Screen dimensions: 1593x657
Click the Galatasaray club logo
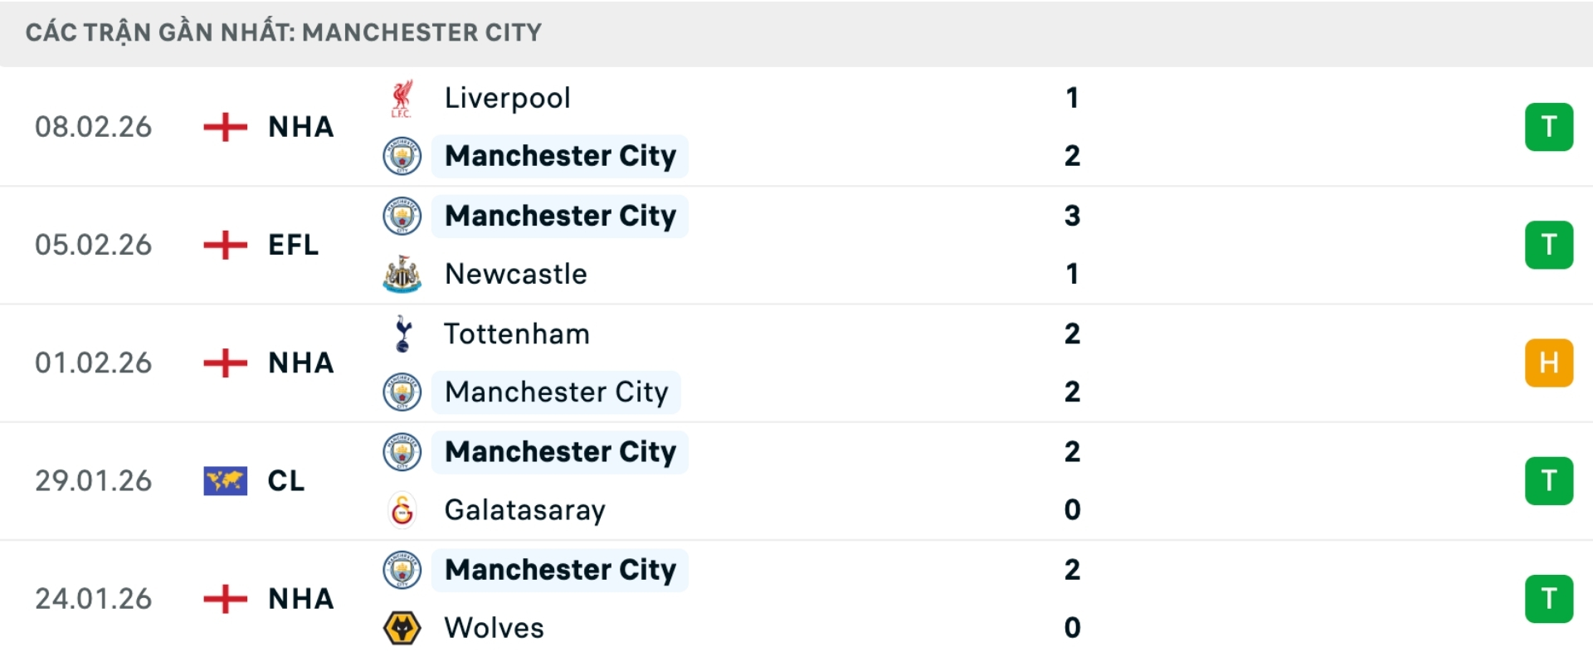[x=401, y=510]
